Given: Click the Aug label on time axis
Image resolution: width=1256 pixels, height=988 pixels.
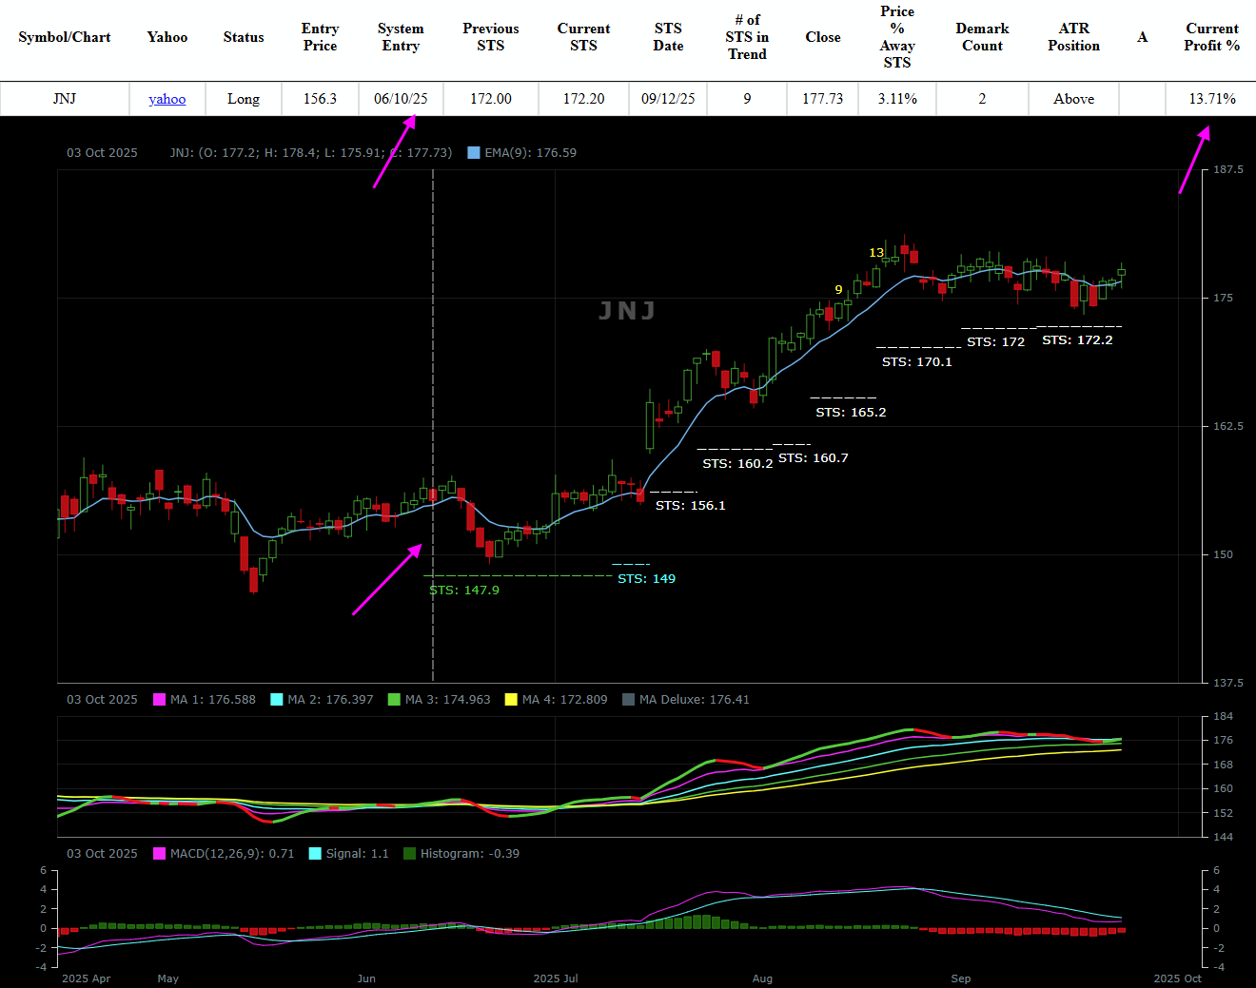Looking at the screenshot, I should pyautogui.click(x=762, y=978).
